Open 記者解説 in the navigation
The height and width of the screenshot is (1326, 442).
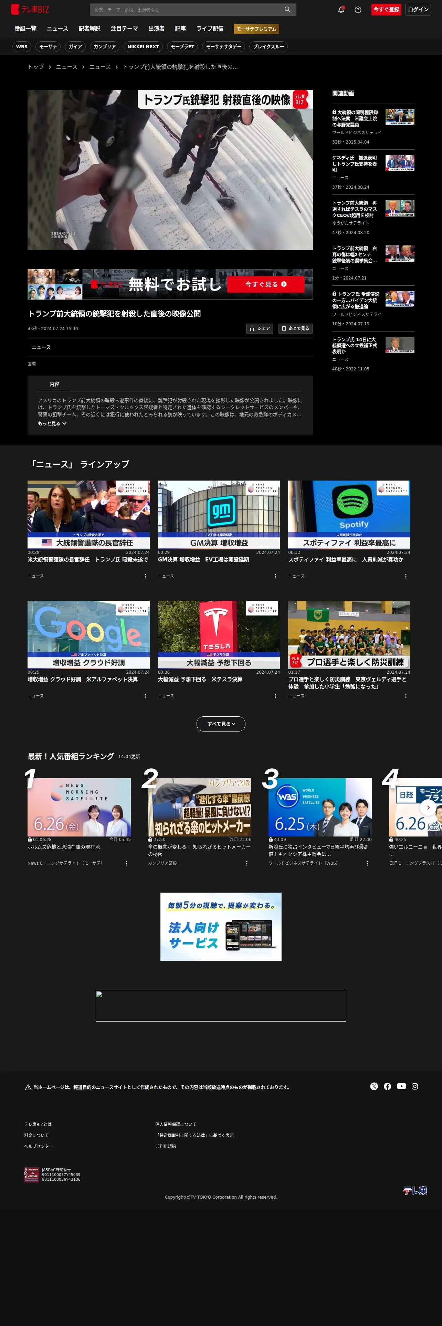coord(90,29)
